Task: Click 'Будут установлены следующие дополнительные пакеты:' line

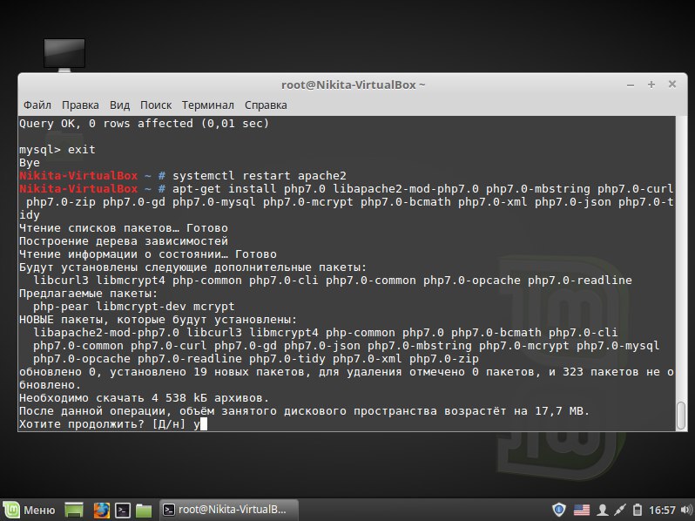Action: (x=192, y=267)
